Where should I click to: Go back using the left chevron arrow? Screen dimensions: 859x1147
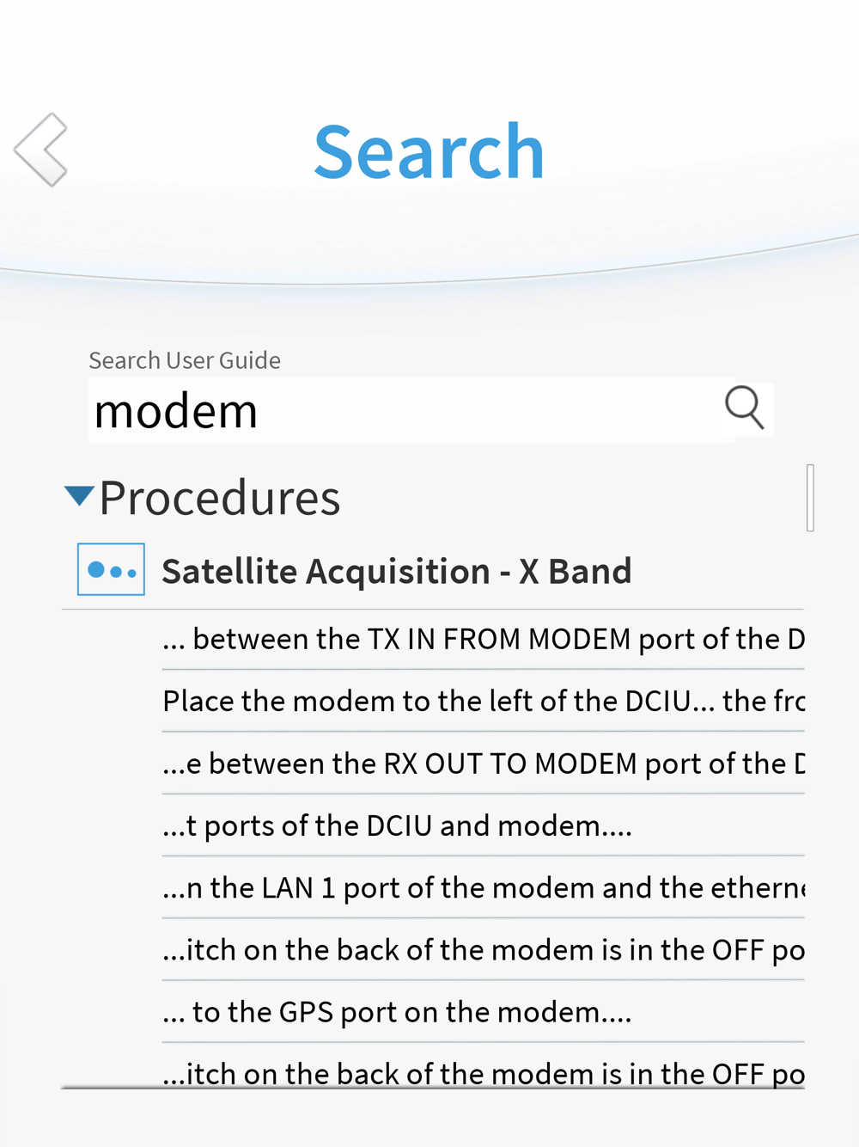click(40, 150)
